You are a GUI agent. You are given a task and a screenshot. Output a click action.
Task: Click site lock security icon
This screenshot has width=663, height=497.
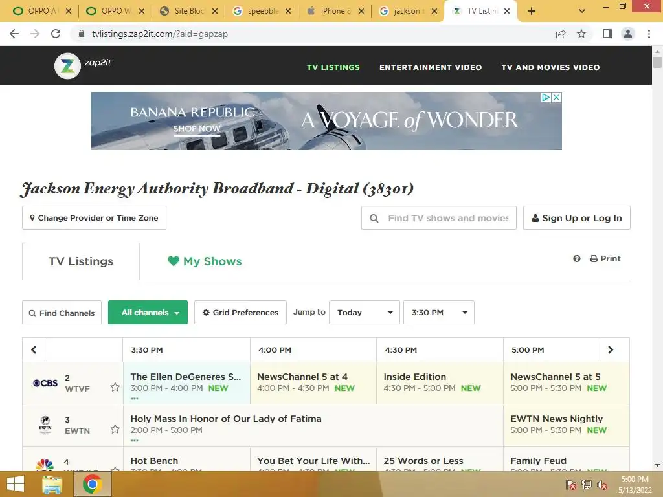(x=82, y=34)
